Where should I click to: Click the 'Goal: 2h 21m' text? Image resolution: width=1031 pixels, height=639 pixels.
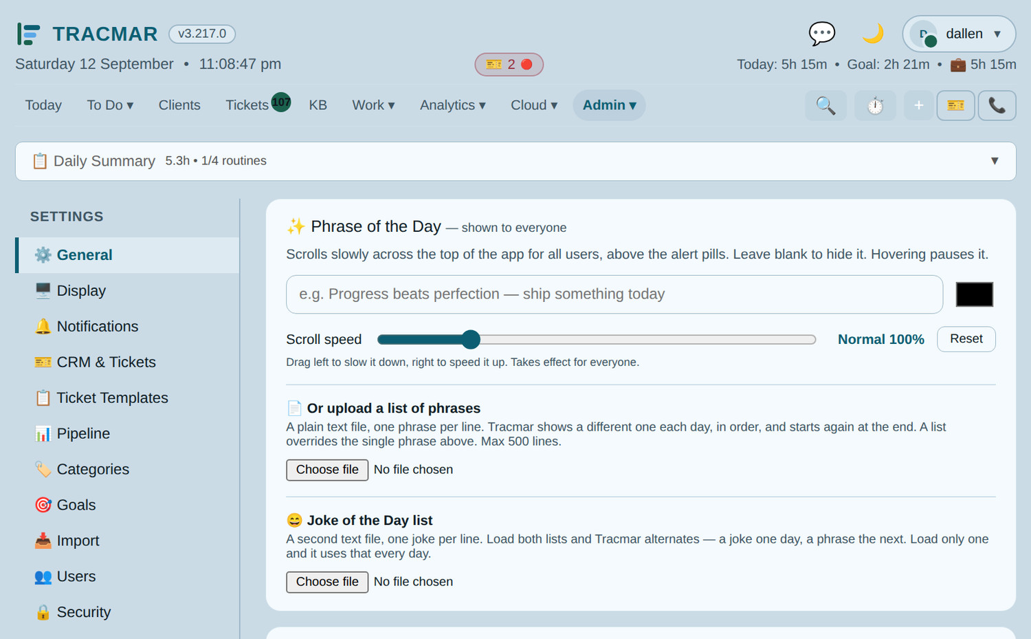tap(888, 65)
